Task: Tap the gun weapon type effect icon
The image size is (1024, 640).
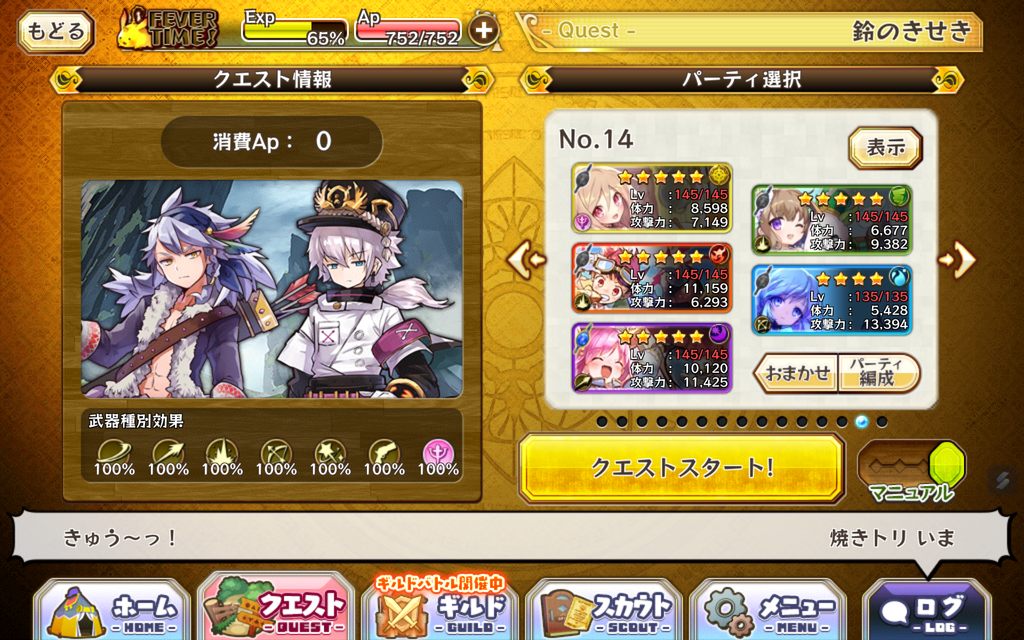Action: (384, 453)
